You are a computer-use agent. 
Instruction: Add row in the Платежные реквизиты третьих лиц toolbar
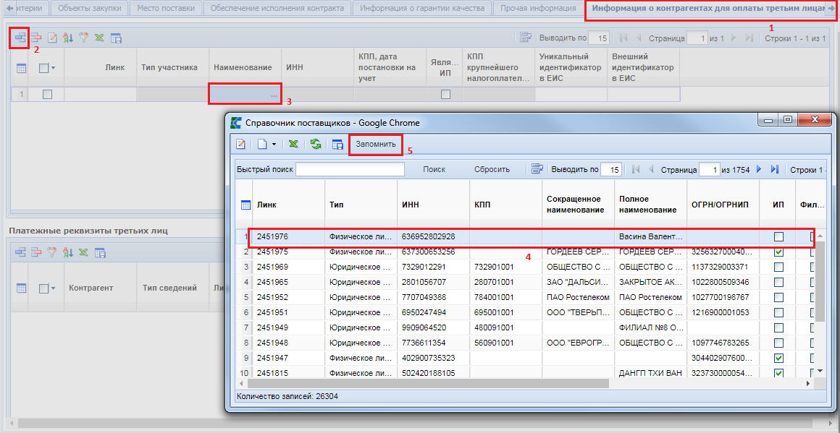(x=20, y=252)
